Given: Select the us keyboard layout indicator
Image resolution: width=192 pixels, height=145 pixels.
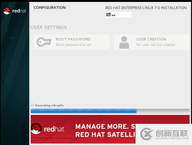Looking at the screenshot, I should 118,15.
